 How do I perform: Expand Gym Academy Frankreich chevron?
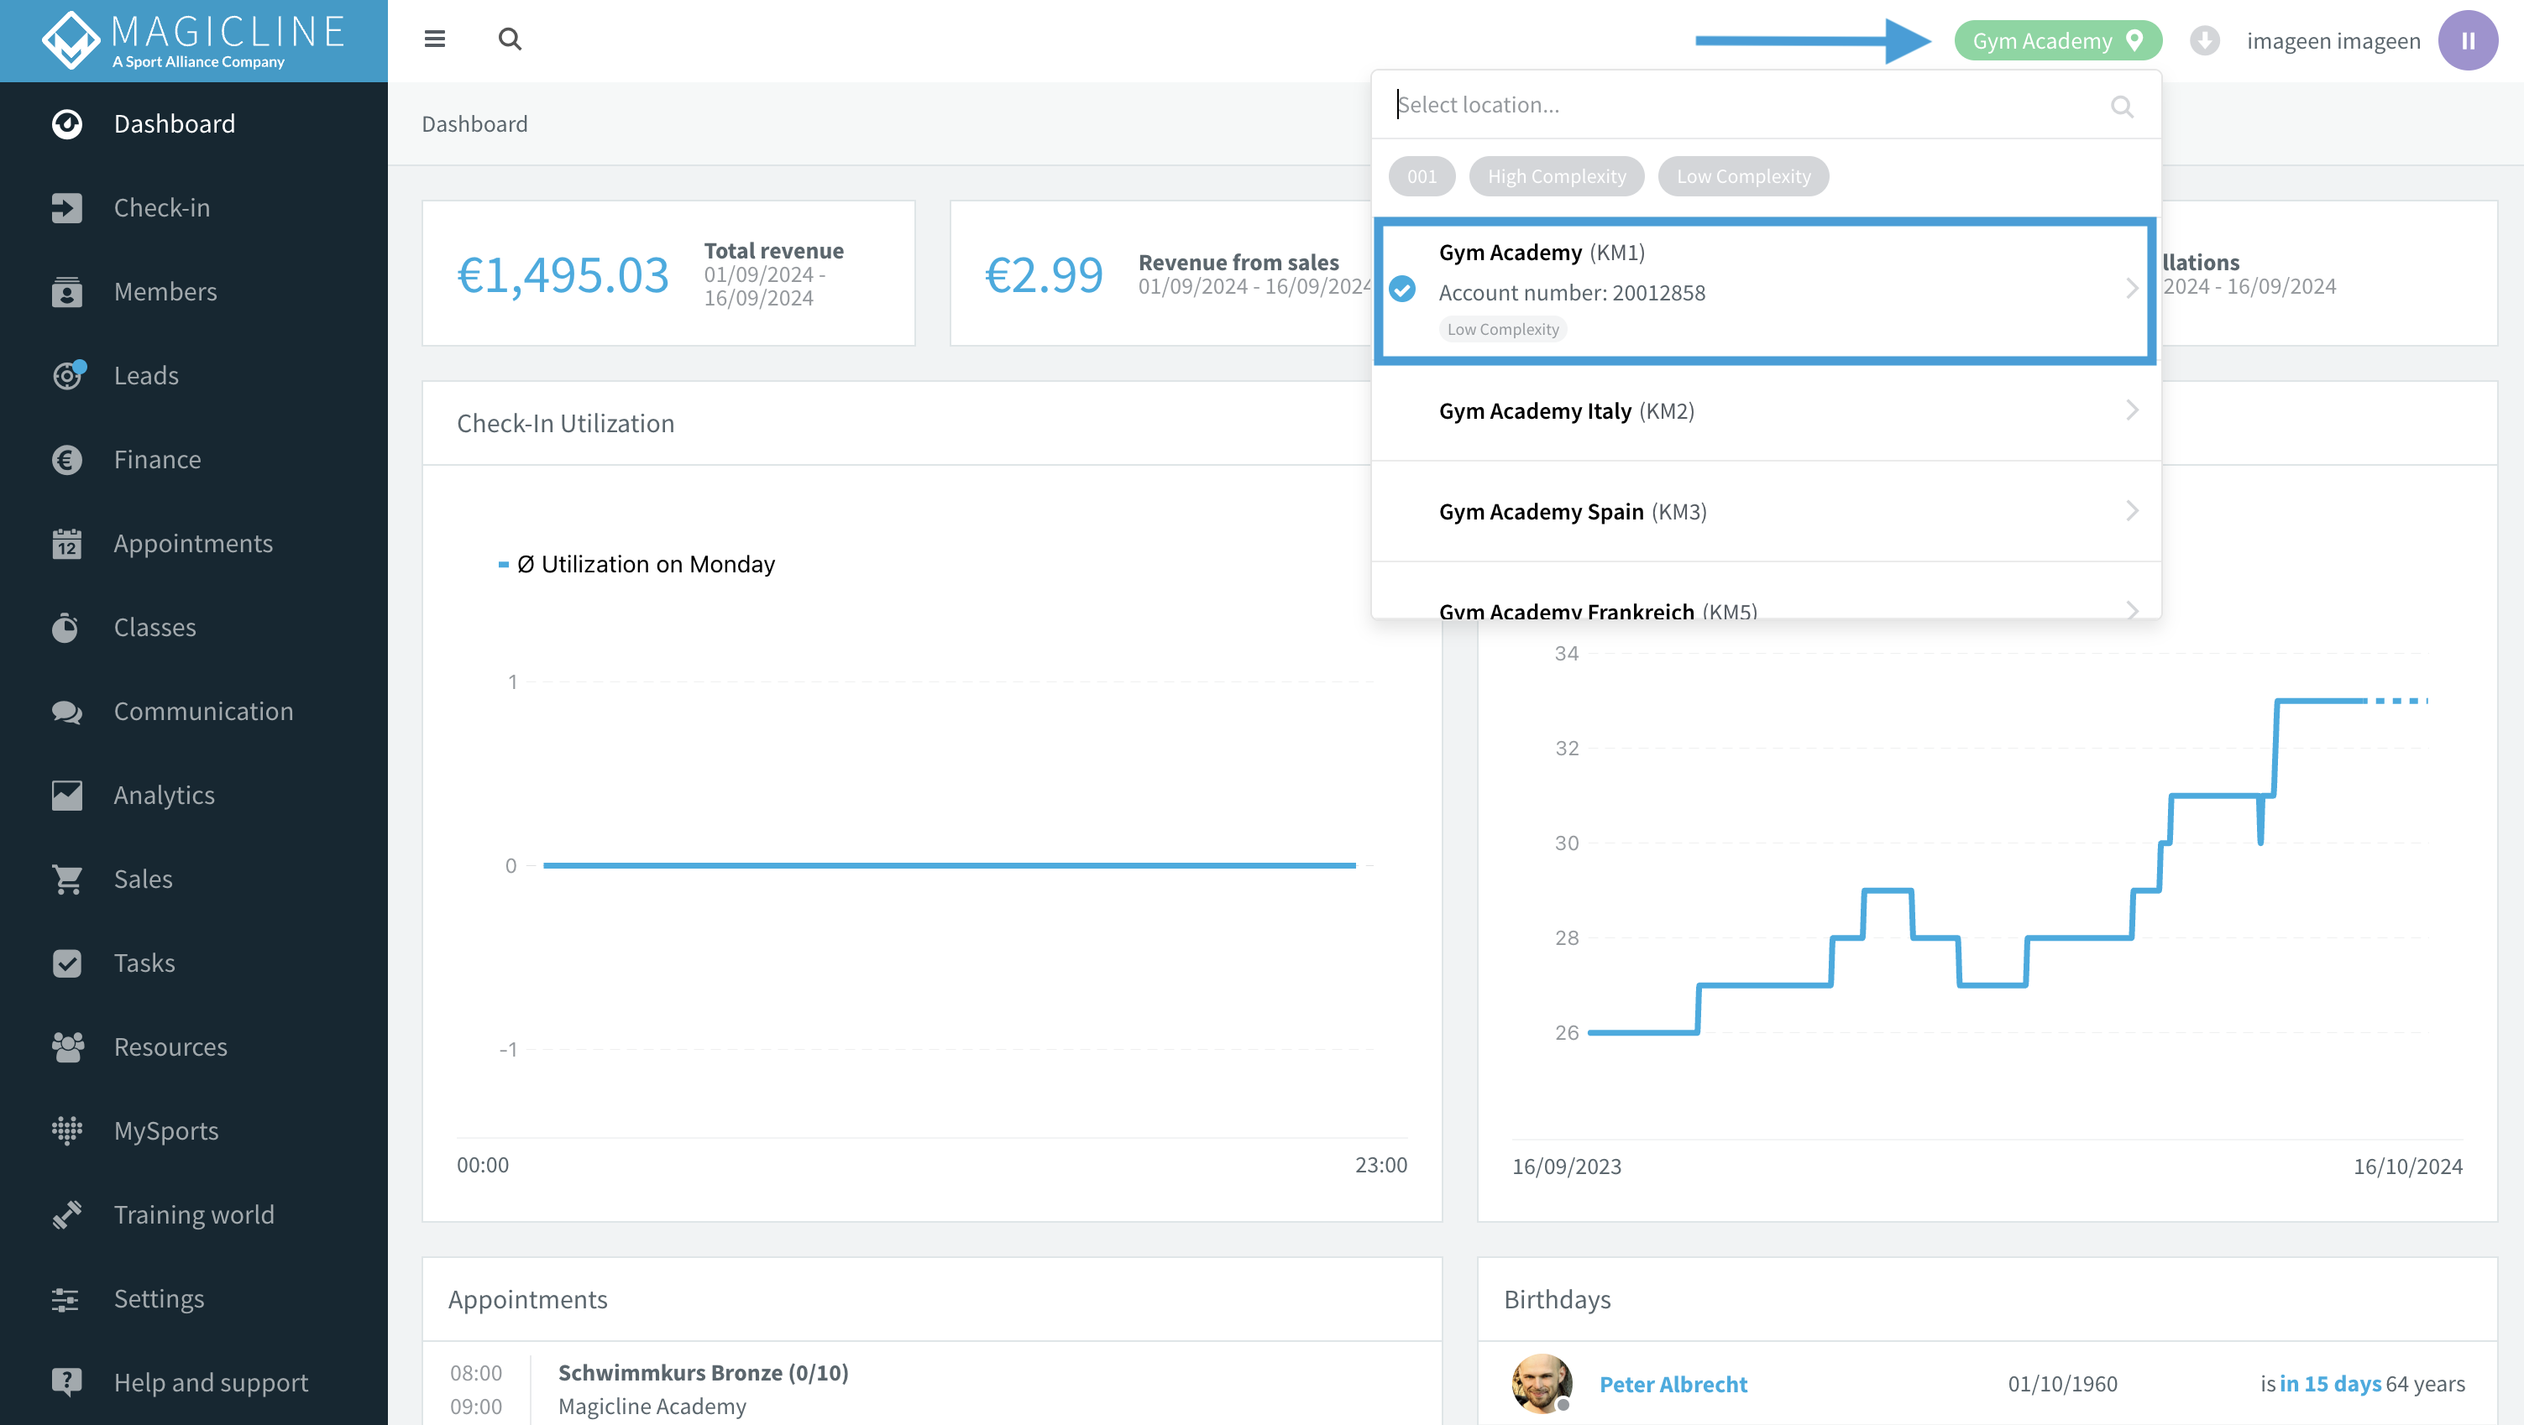[2133, 610]
